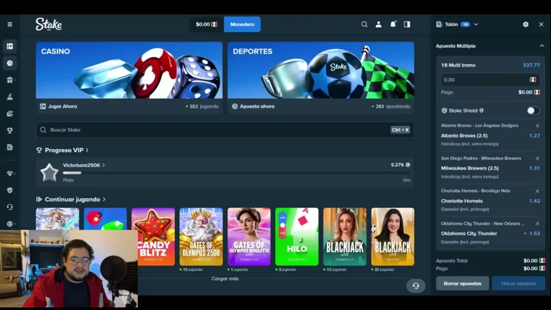The width and height of the screenshot is (551, 310).
Task: Open the HiLo game tile
Action: coord(297,236)
